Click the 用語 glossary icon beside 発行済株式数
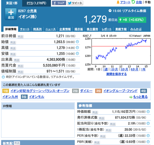This screenshot has height=145, width=154. [101, 118]
